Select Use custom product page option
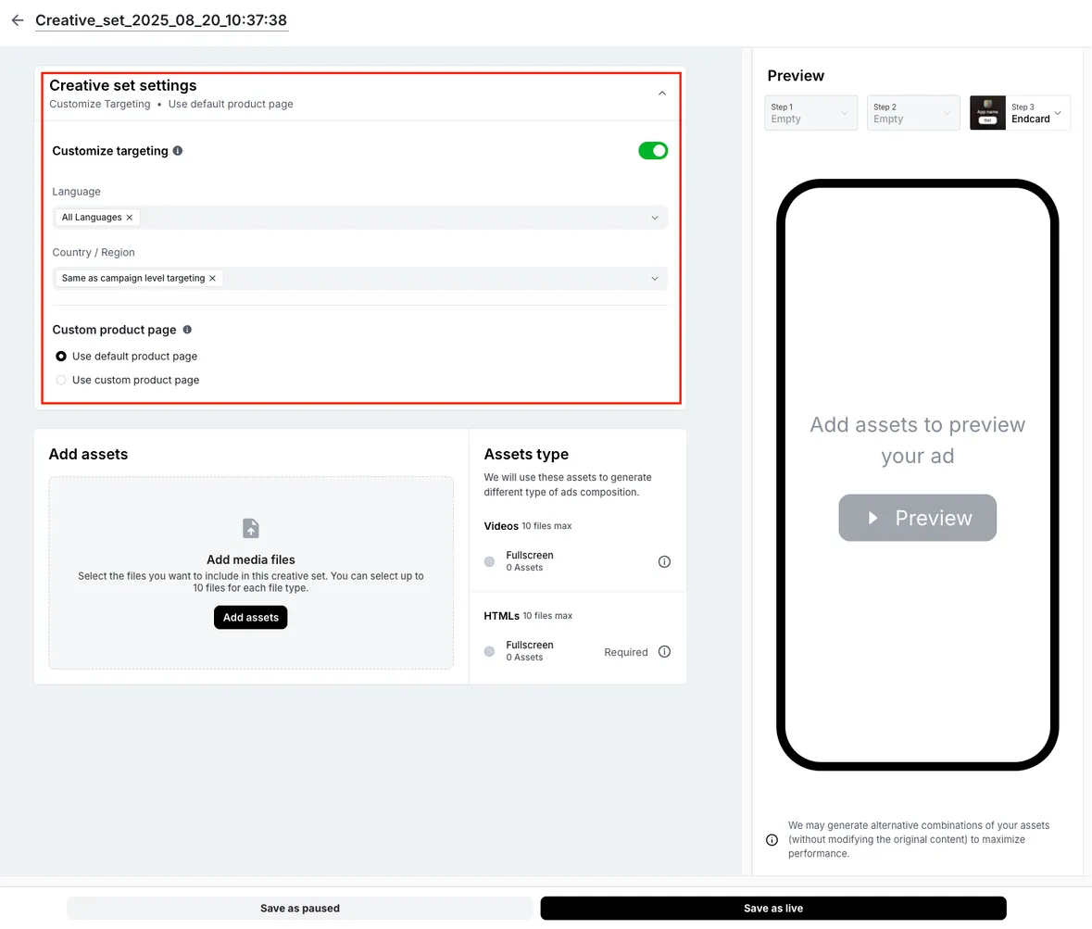Viewport: 1092px width, 929px height. (60, 380)
